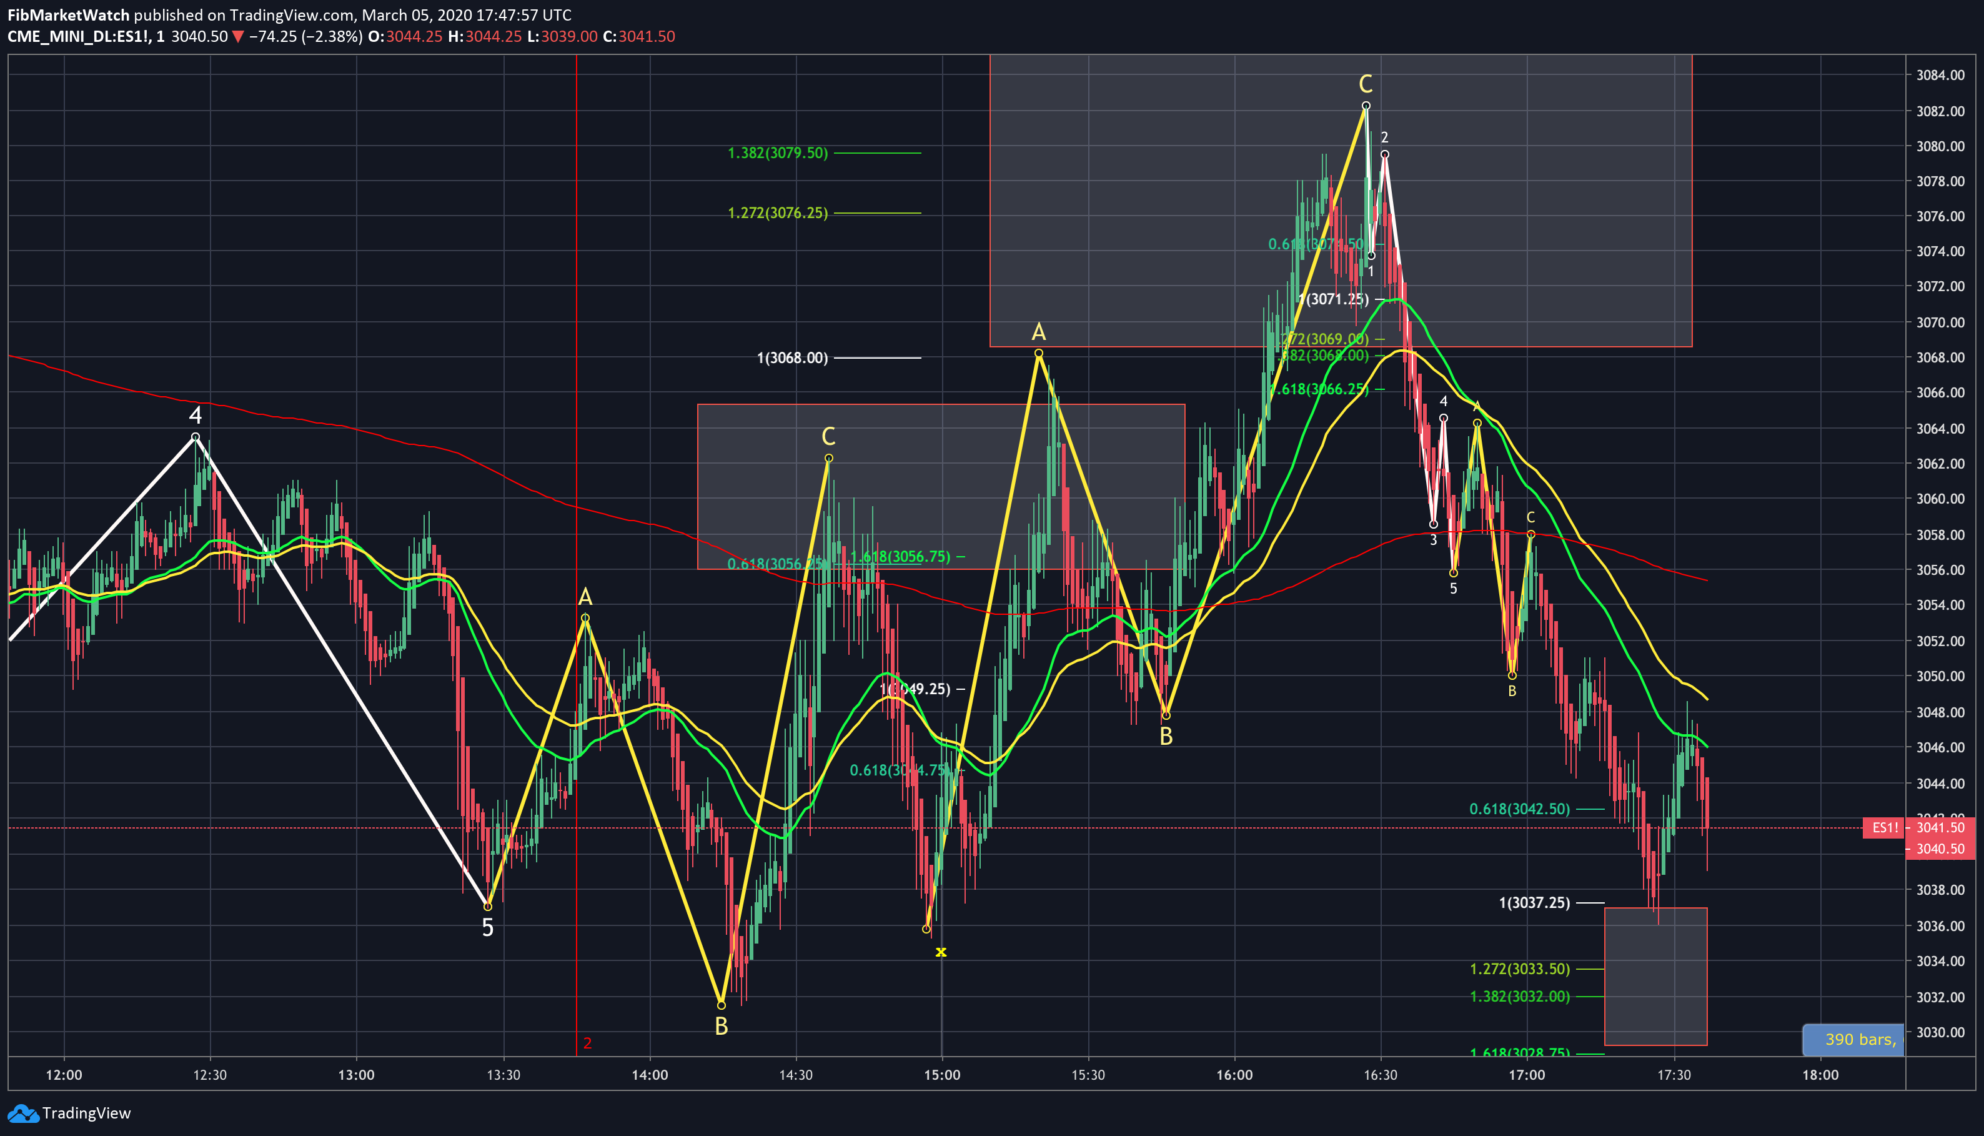This screenshot has height=1136, width=1984.
Task: Click the 3030.00 price axis label
Action: 1940,1032
